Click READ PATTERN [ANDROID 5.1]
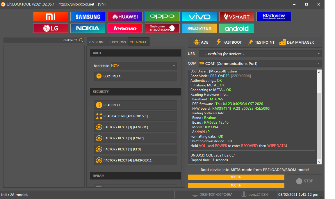 [x=136, y=116]
